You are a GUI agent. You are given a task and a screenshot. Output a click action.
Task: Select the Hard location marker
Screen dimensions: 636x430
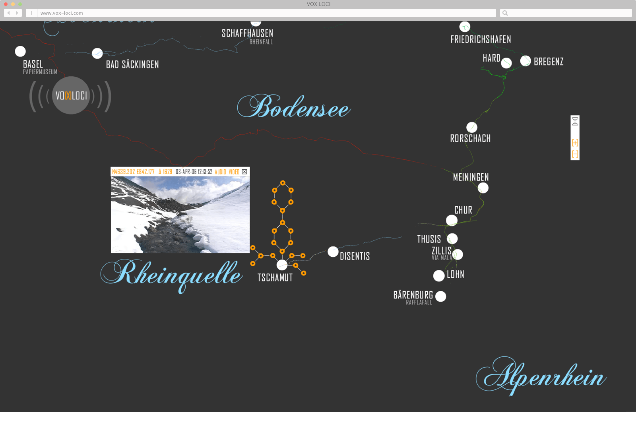(x=506, y=63)
